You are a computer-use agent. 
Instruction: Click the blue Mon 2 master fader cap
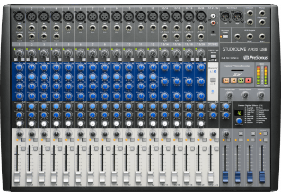250,177
